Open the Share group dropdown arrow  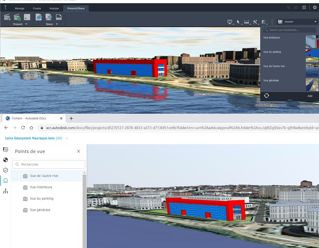[57, 24]
